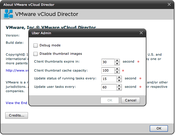The image size is (175, 135).
Task: Increase thumbnail cache capacity value
Action: [x=117, y=69]
